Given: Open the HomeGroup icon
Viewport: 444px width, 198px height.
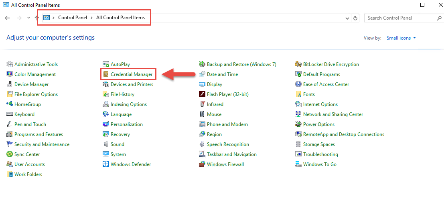Looking at the screenshot, I should (x=10, y=104).
